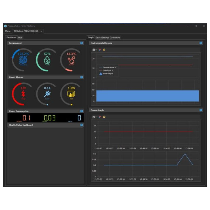Screen dimensions: 210x210
Task: Switch to the Hub tab
Action: [20, 38]
